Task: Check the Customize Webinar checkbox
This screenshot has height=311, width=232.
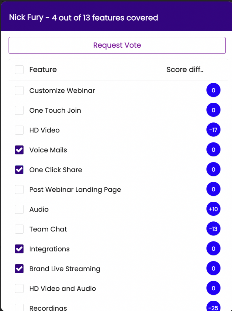Action: point(19,91)
